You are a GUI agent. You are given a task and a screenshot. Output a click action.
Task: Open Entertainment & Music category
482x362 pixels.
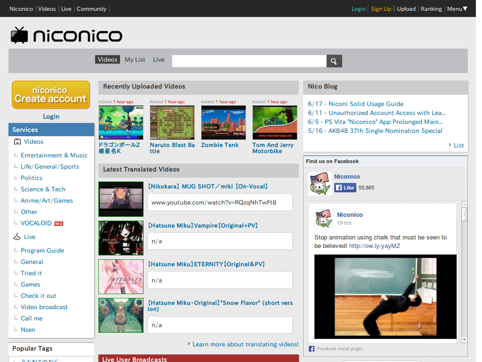point(54,156)
